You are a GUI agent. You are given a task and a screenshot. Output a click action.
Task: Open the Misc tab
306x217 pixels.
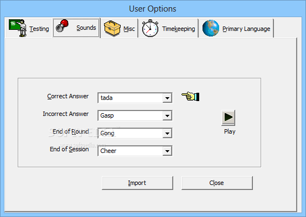(x=120, y=28)
